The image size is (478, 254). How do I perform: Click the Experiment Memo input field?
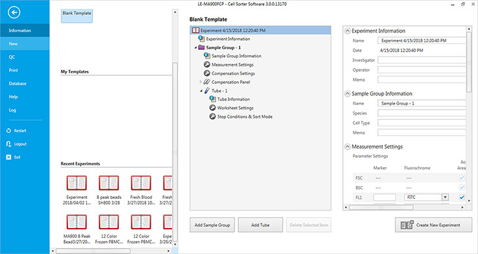click(x=422, y=80)
